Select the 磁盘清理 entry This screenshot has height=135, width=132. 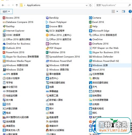point(52,117)
